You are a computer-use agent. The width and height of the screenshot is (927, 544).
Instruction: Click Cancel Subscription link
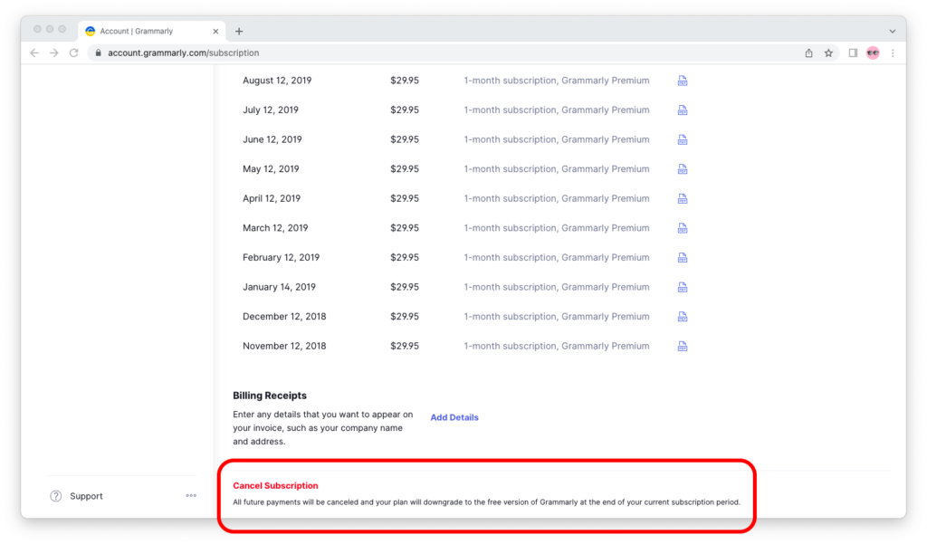point(275,485)
